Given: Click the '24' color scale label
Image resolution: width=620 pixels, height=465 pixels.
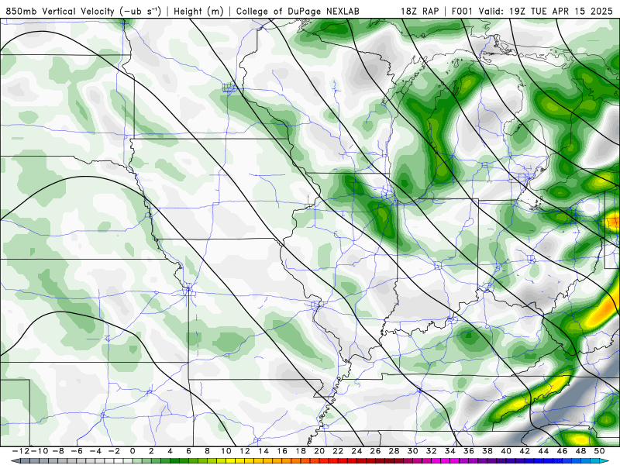Looking at the screenshot, I should pyautogui.click(x=356, y=451).
